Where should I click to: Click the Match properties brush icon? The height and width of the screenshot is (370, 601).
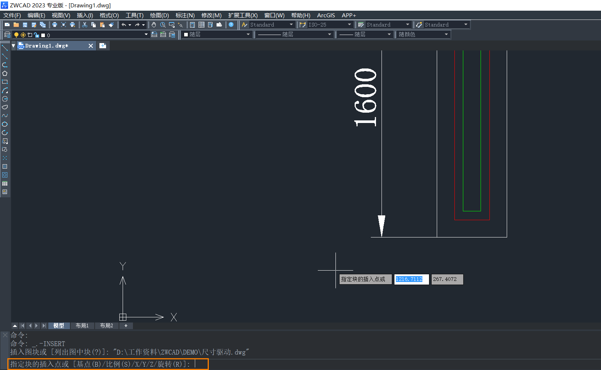tap(111, 25)
